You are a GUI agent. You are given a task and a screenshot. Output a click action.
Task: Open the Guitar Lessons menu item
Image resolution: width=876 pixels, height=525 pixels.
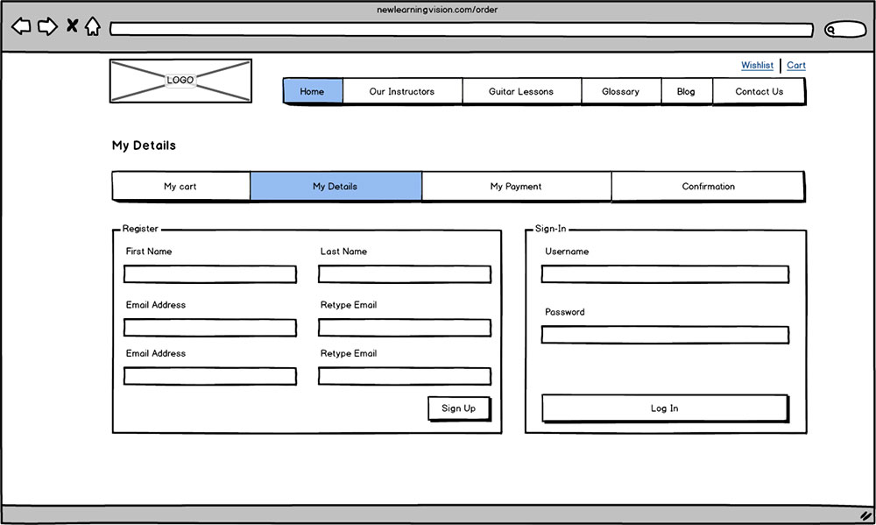click(521, 91)
